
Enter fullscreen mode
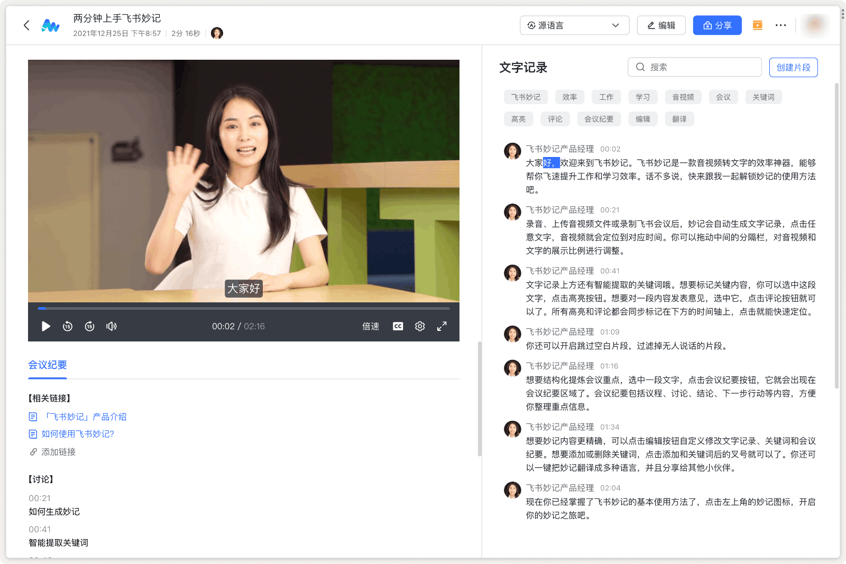(442, 326)
